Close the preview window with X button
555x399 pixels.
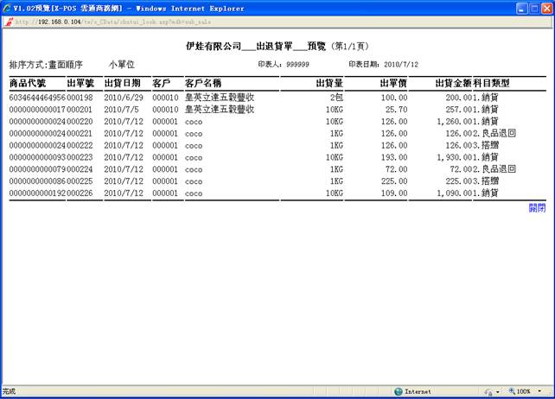point(543,8)
